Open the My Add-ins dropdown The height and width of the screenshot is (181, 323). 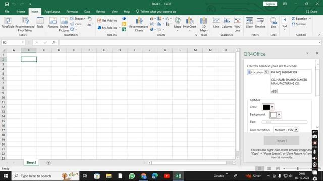[x=120, y=28]
